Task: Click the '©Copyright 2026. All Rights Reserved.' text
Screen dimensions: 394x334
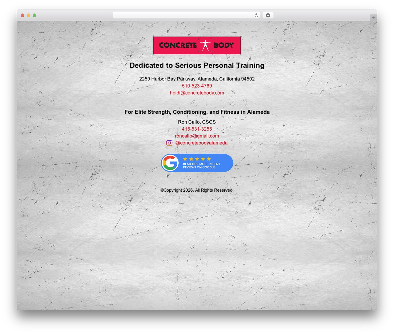Action: [197, 190]
